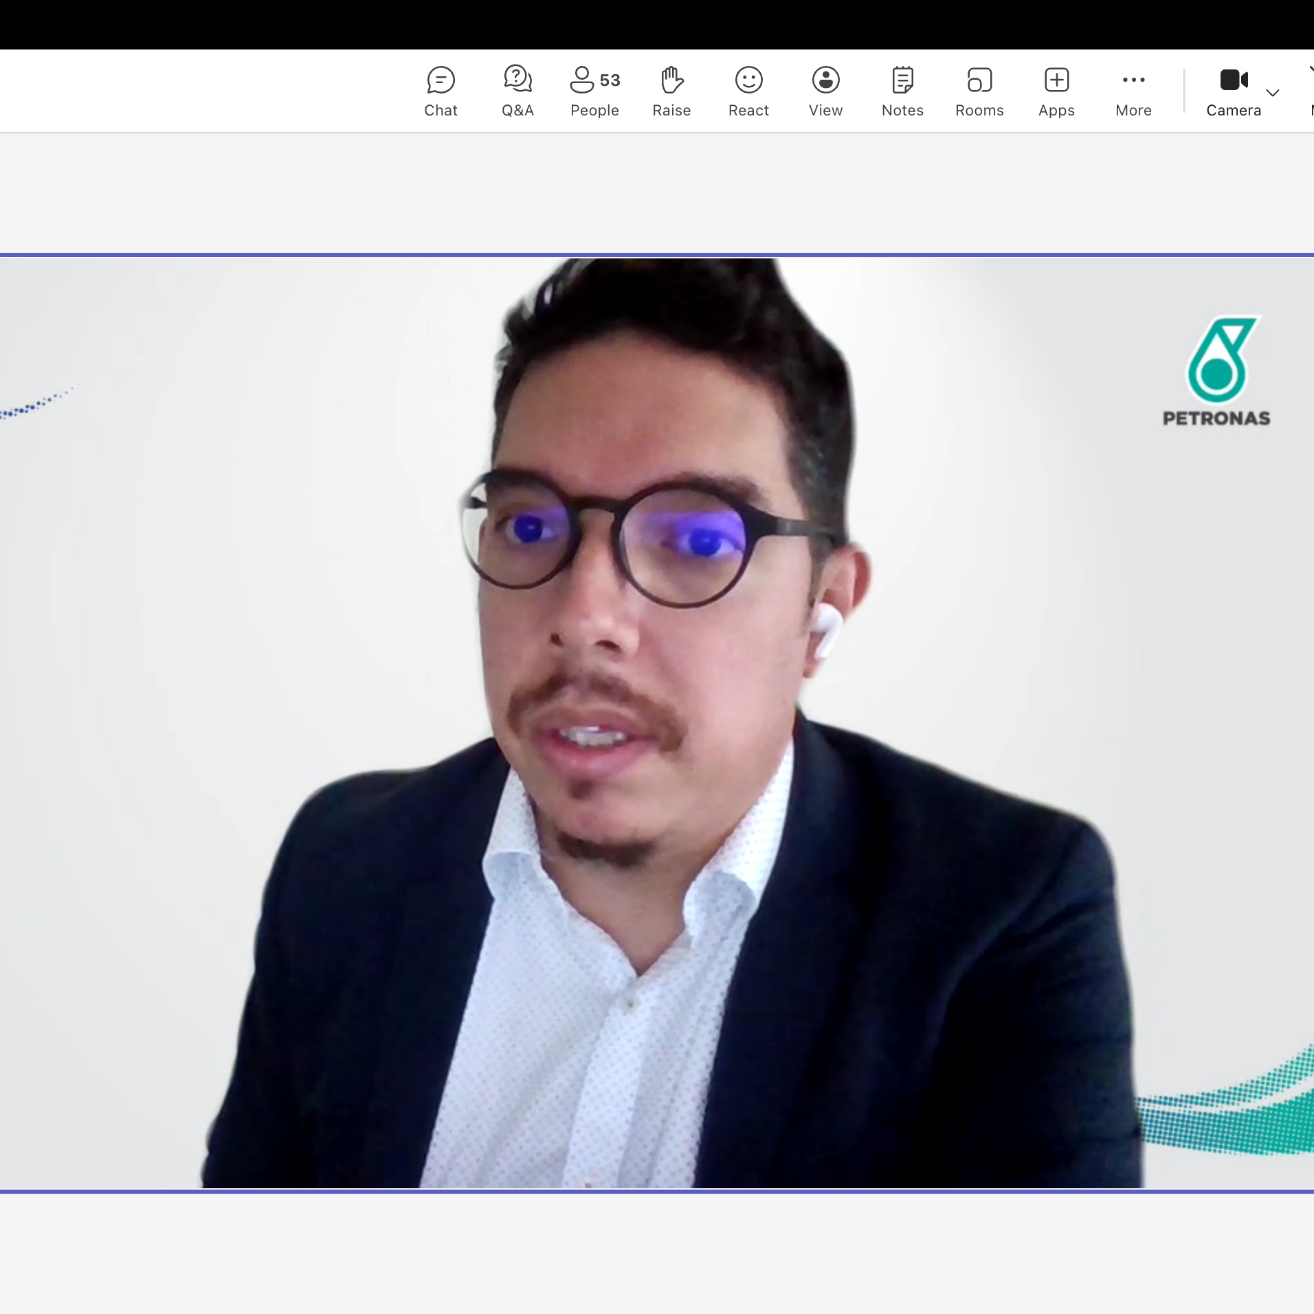Click the Apps plus icon

pyautogui.click(x=1056, y=80)
